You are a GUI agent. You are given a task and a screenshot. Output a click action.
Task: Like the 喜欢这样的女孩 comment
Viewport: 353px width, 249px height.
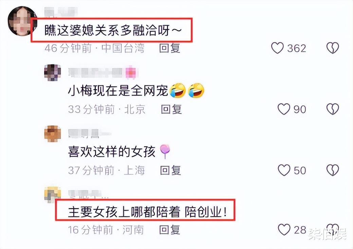coord(284,170)
